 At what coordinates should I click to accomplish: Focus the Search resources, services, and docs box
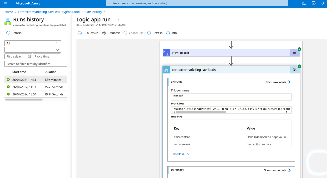coord(197,3)
